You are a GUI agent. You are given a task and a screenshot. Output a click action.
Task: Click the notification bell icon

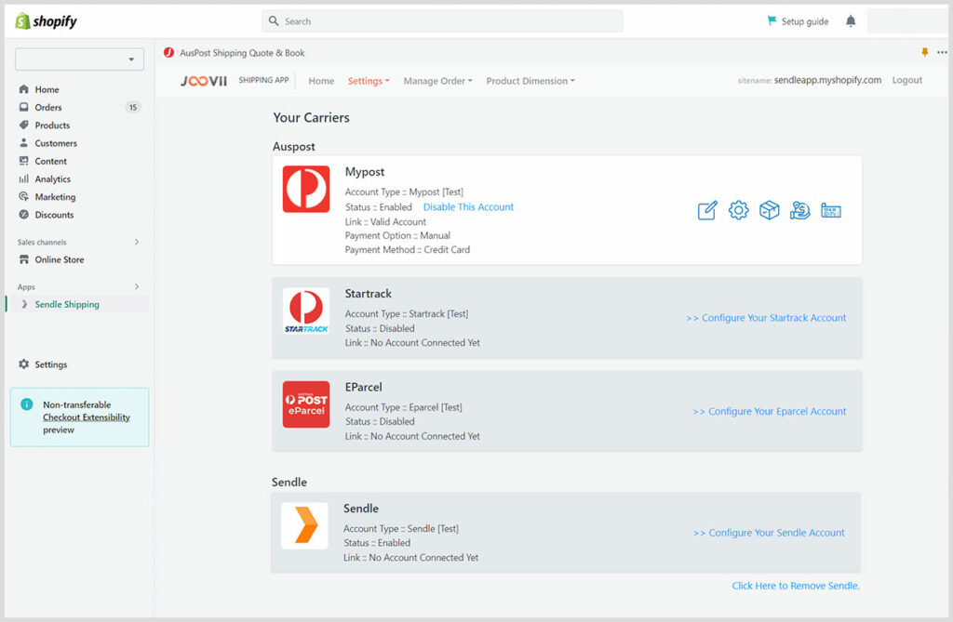[851, 21]
